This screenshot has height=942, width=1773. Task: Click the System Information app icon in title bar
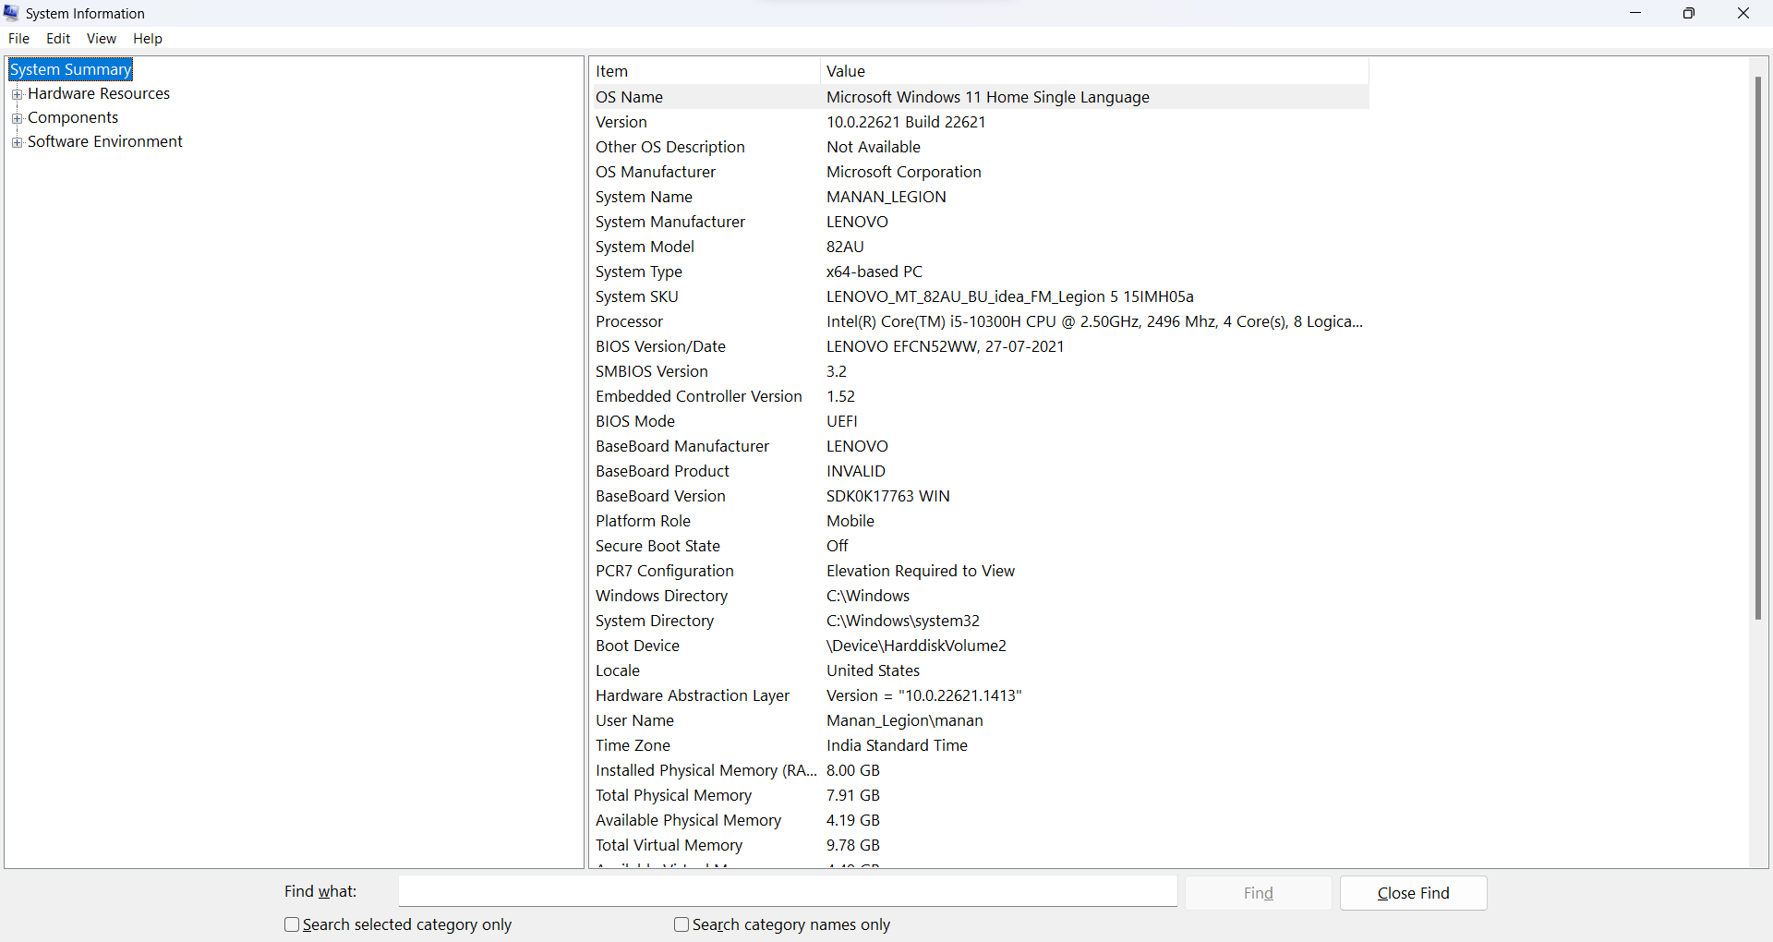coord(11,13)
